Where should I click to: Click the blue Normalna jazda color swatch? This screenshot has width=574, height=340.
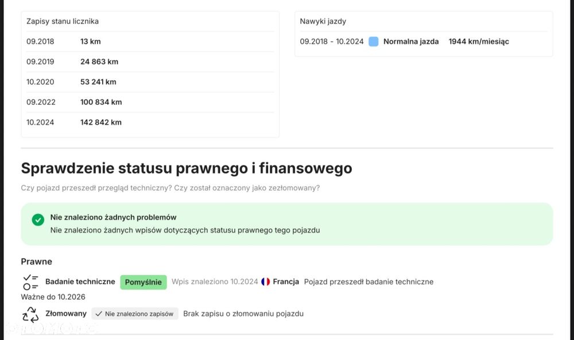click(374, 41)
